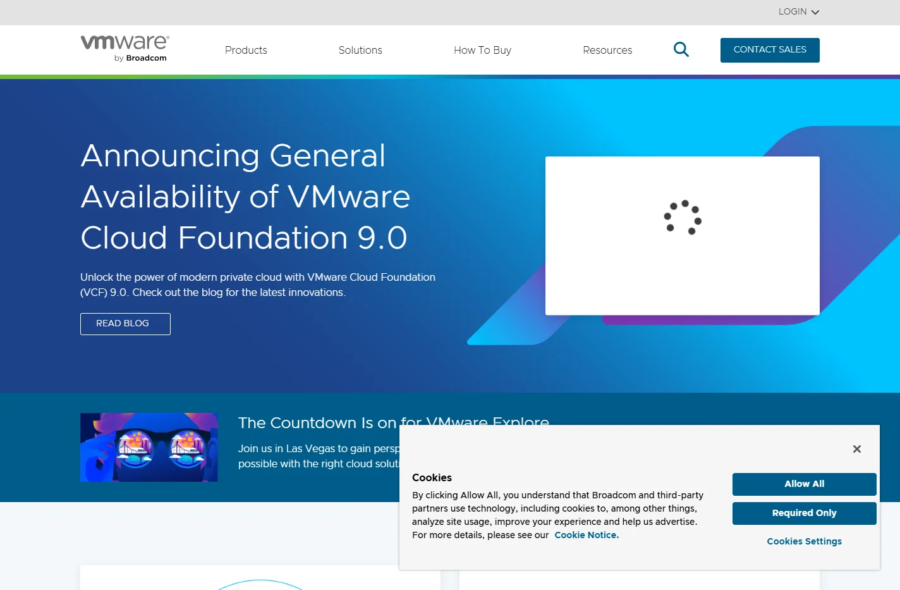
Task: Open the search magnifier icon
Action: tap(681, 49)
